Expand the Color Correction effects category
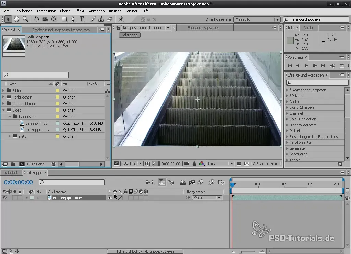This screenshot has height=254, width=351. click(x=287, y=119)
